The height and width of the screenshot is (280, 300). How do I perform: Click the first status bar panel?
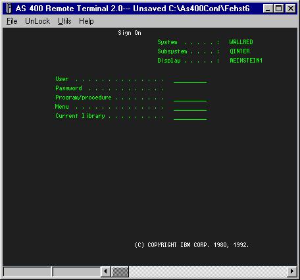tap(27, 272)
